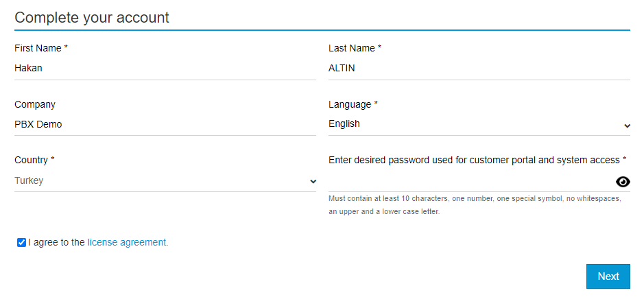Click the Next button
The height and width of the screenshot is (297, 644).
coord(608,276)
